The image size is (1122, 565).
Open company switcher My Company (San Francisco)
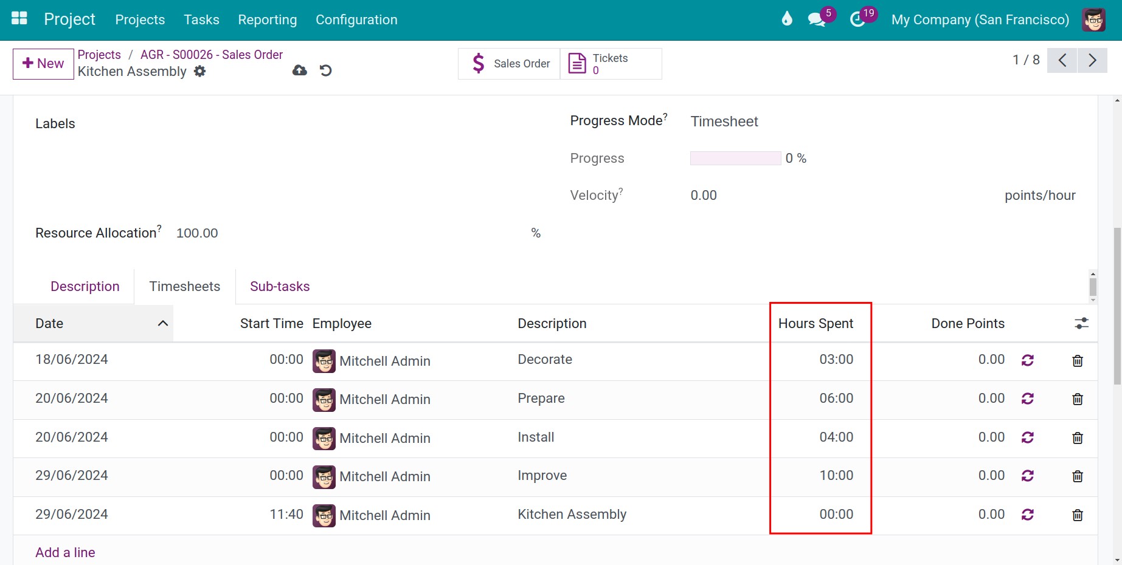(x=980, y=19)
